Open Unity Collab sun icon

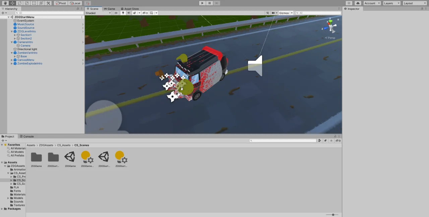tap(349, 3)
